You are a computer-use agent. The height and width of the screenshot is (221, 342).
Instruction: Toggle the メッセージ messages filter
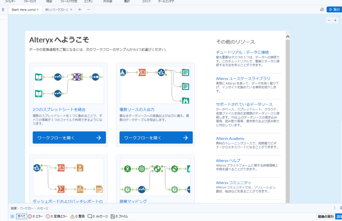(x=98, y=216)
